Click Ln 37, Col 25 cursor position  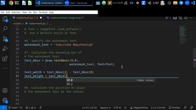[90, 108]
